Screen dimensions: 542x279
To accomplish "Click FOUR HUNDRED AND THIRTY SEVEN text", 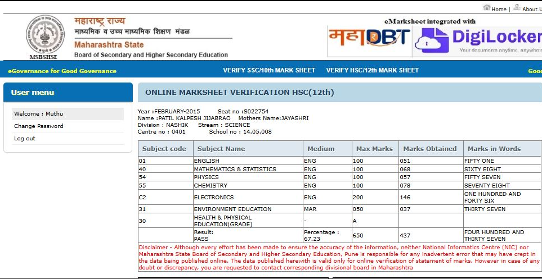I will [494, 236].
